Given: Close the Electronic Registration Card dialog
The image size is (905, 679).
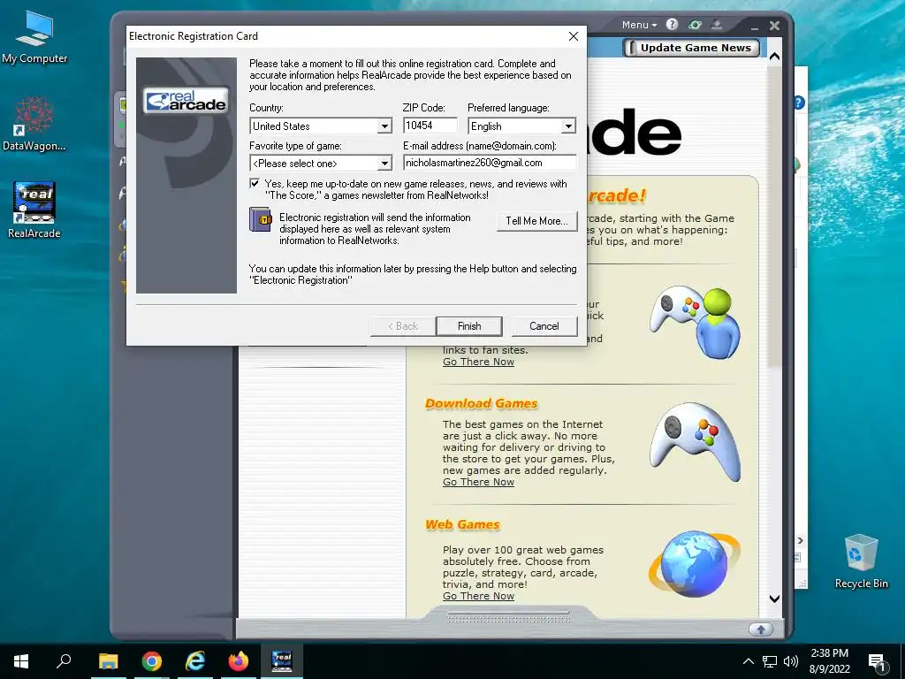Looking at the screenshot, I should pyautogui.click(x=573, y=36).
